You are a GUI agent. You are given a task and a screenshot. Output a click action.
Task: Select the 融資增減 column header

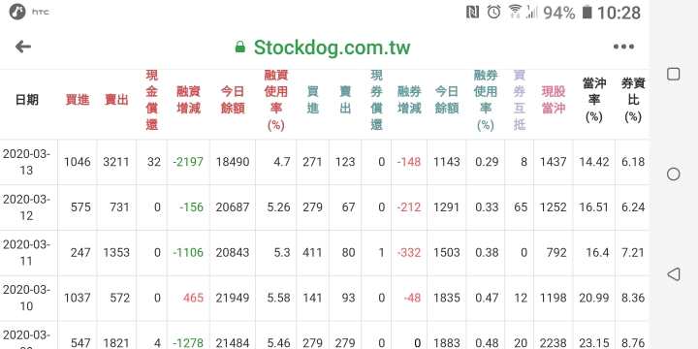point(188,100)
